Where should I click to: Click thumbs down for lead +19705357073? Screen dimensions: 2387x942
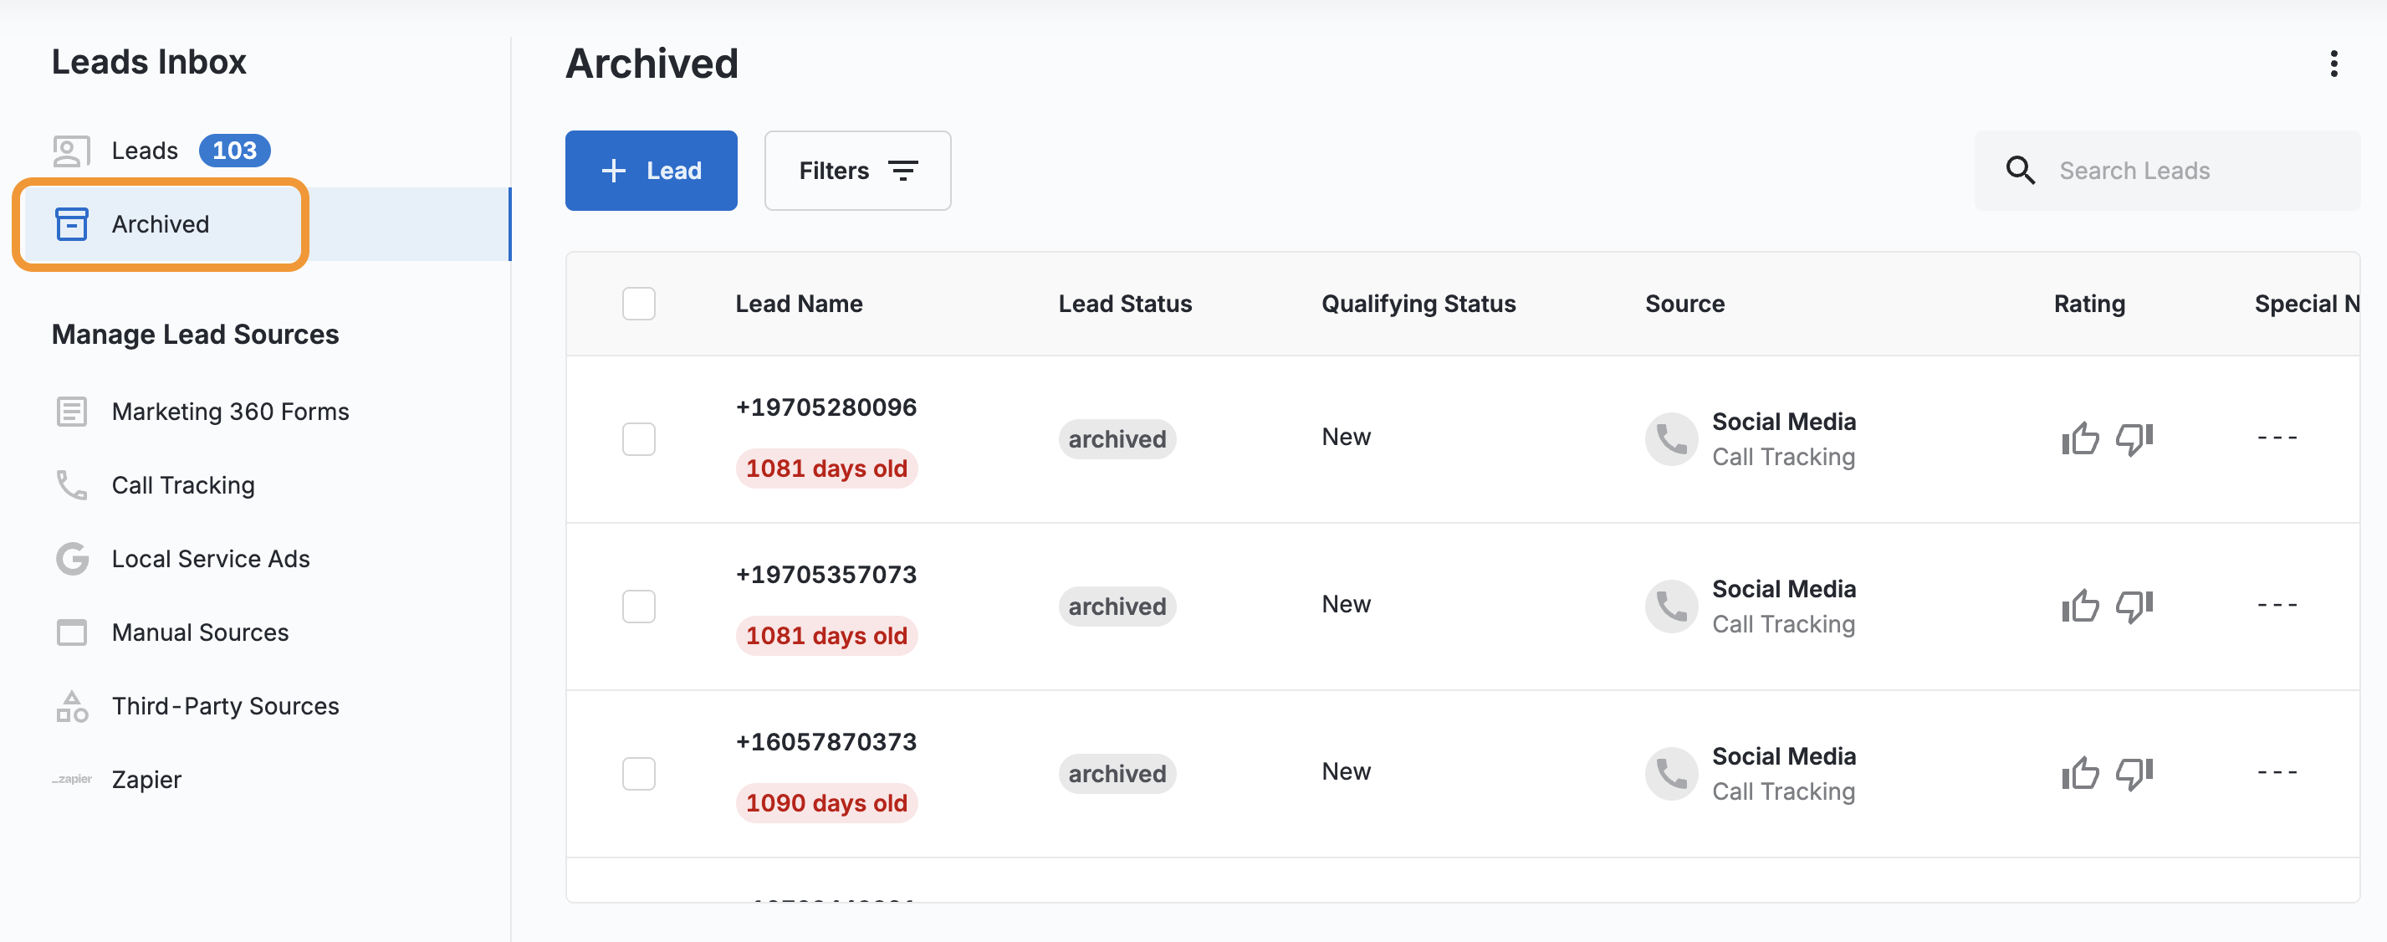2133,607
